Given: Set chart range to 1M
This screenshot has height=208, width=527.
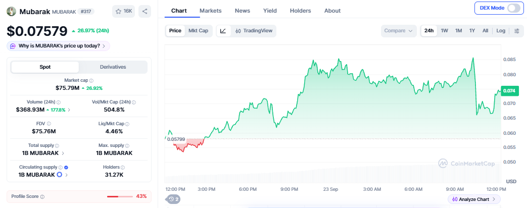Looking at the screenshot, I should (x=458, y=31).
